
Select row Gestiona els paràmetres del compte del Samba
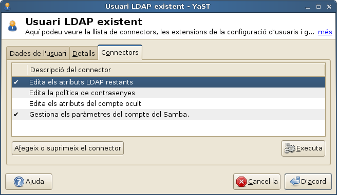[x=168, y=114]
